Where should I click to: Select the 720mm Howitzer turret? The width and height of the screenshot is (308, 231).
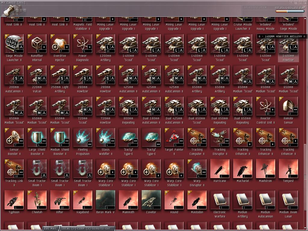click(106, 110)
